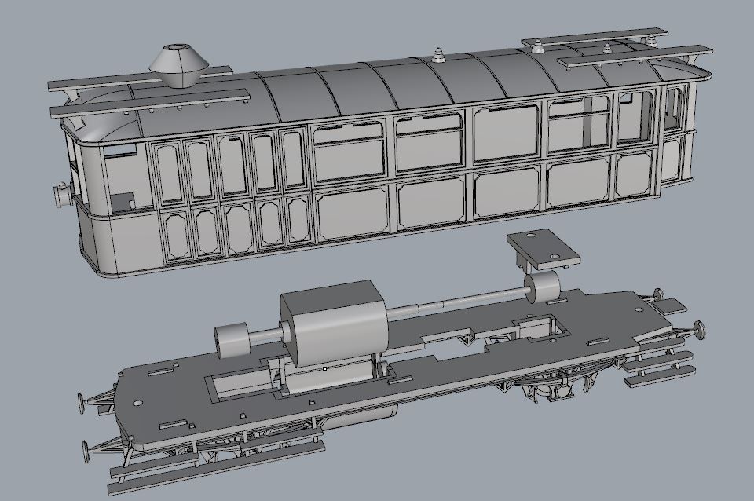Screen dimensions: 754x501
Task: Select the headlamp on tram body front
Action: click(63, 196)
